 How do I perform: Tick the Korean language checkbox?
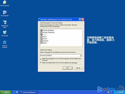41,43
